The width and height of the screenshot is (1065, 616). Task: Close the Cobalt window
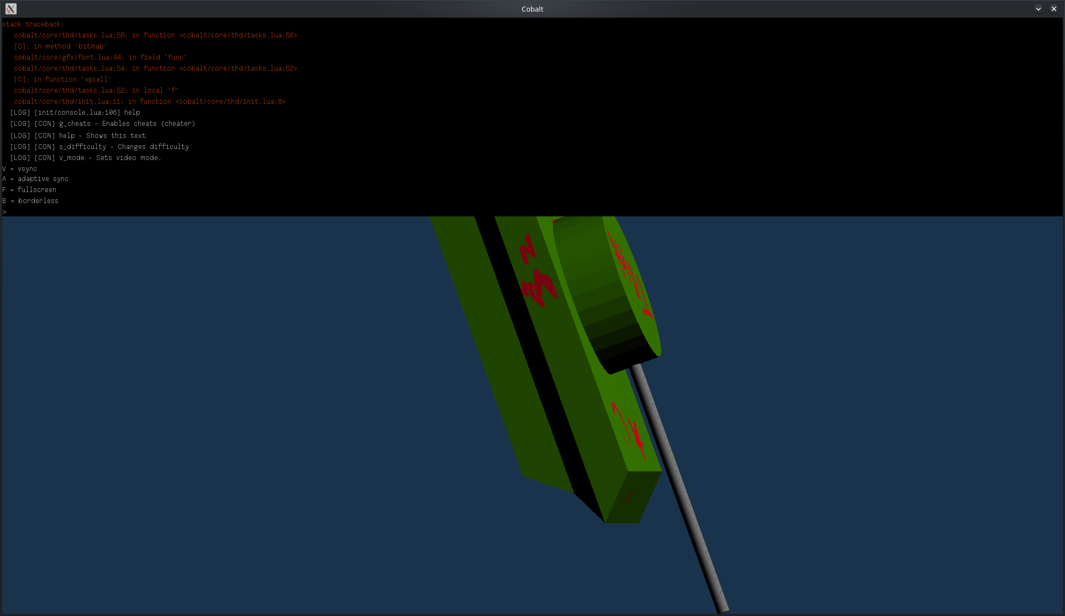tap(1054, 9)
